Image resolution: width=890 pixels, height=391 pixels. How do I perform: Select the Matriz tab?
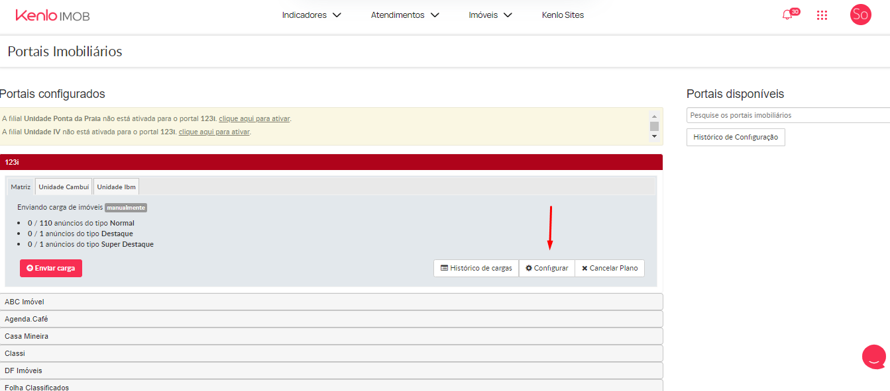point(21,187)
